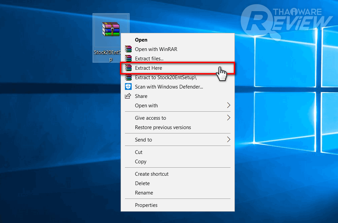The image size is (338, 223).
Task: Select the Send to entry
Action: point(178,140)
